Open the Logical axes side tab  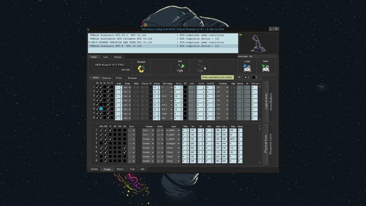266,101
